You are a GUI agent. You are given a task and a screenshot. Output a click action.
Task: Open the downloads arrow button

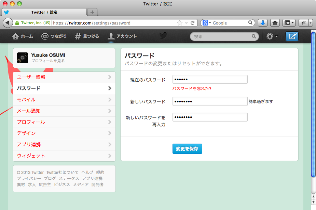pos(262,23)
